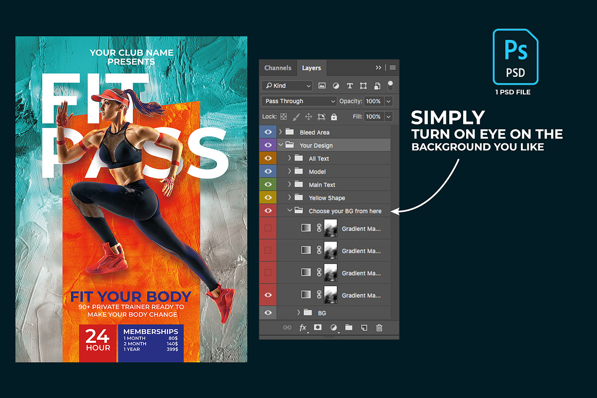Image resolution: width=597 pixels, height=398 pixels.
Task: Expand the Bleed Area group
Action: [280, 132]
